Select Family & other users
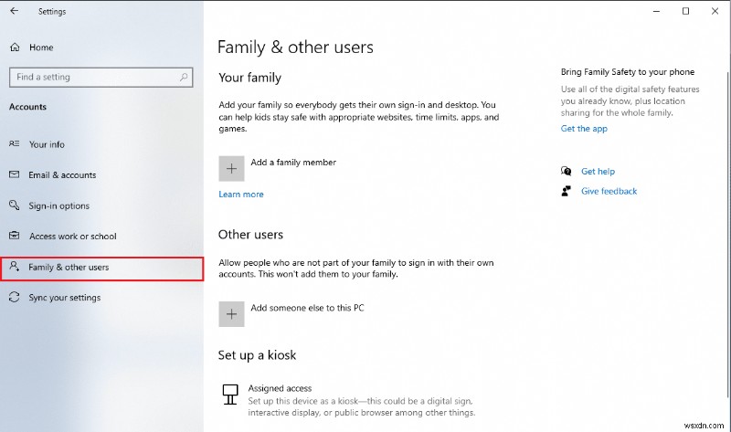The height and width of the screenshot is (432, 731). click(69, 268)
